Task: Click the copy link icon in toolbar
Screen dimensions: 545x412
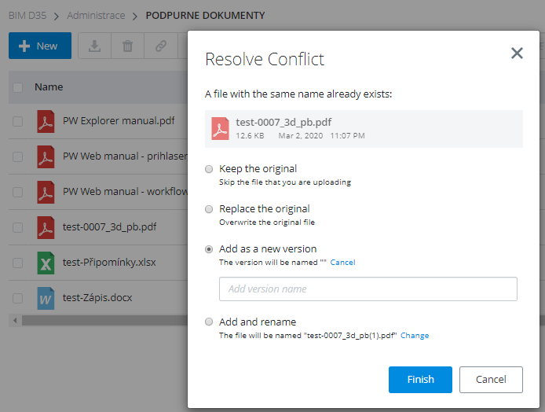Action: [x=161, y=46]
